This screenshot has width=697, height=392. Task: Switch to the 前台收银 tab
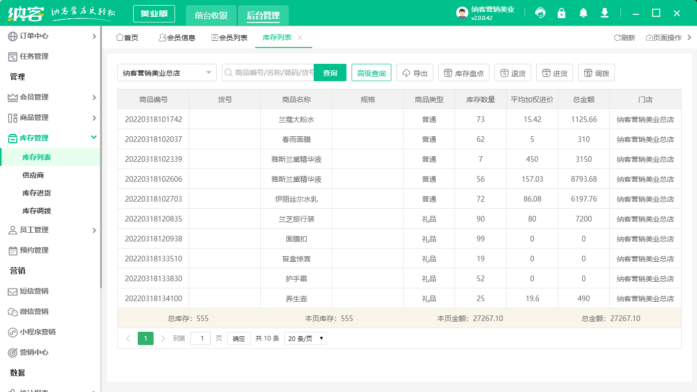pyautogui.click(x=211, y=15)
